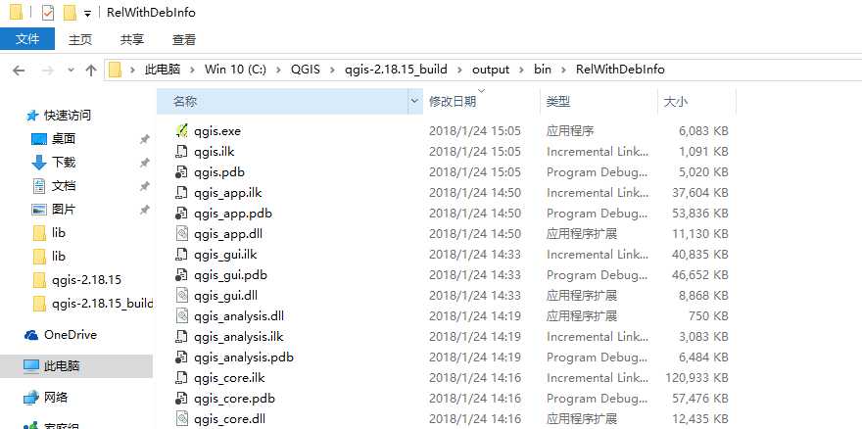Select the qgis_gui.ilk file icon
Screen dimensions: 862x429
click(x=181, y=254)
